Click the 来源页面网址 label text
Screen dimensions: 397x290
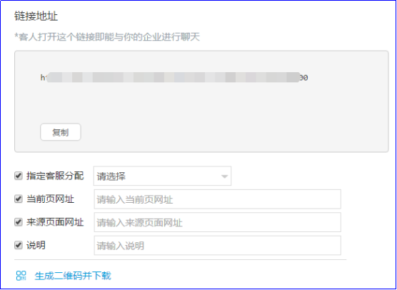[55, 222]
